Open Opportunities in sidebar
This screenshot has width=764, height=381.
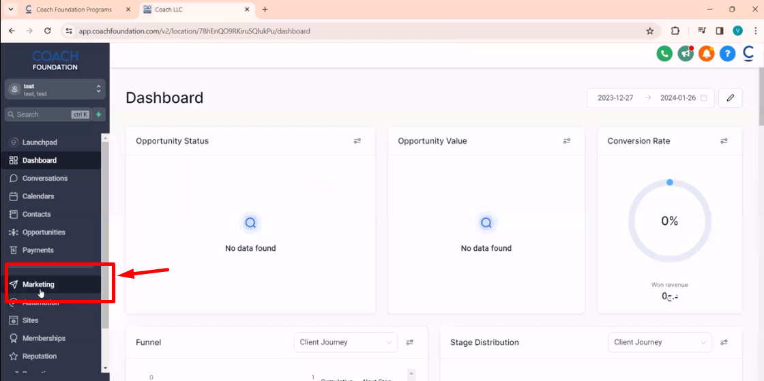pyautogui.click(x=51, y=232)
